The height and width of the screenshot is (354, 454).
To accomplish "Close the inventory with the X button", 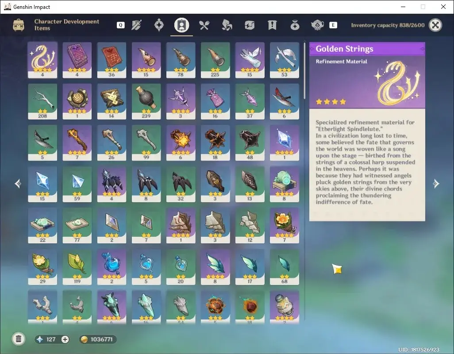I will click(x=435, y=25).
